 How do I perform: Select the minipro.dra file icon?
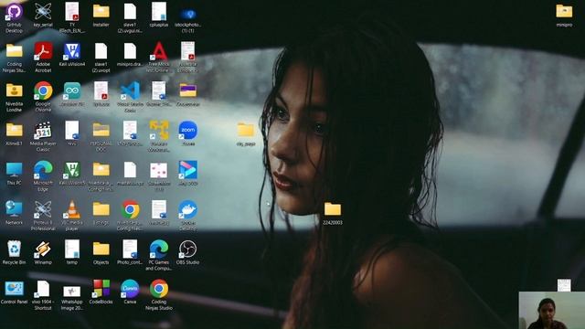click(130, 51)
